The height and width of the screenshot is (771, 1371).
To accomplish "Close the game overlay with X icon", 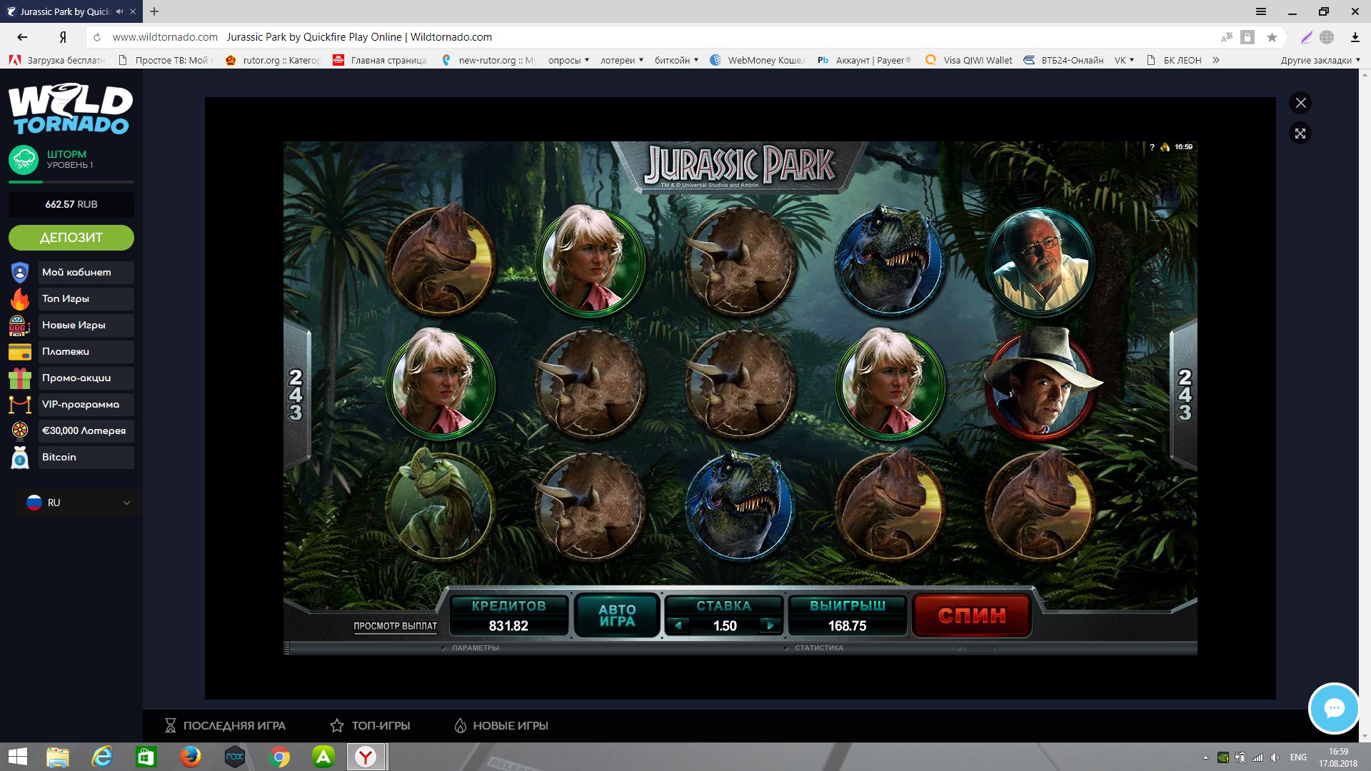I will [1300, 103].
